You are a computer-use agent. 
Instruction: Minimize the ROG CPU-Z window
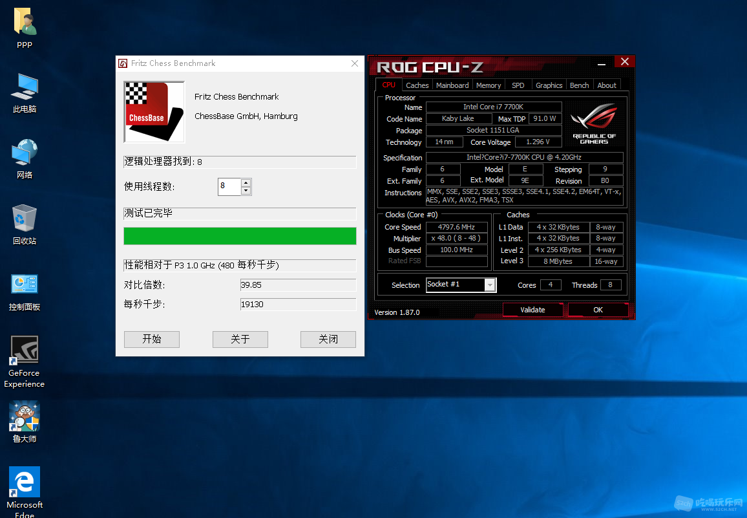click(x=602, y=63)
